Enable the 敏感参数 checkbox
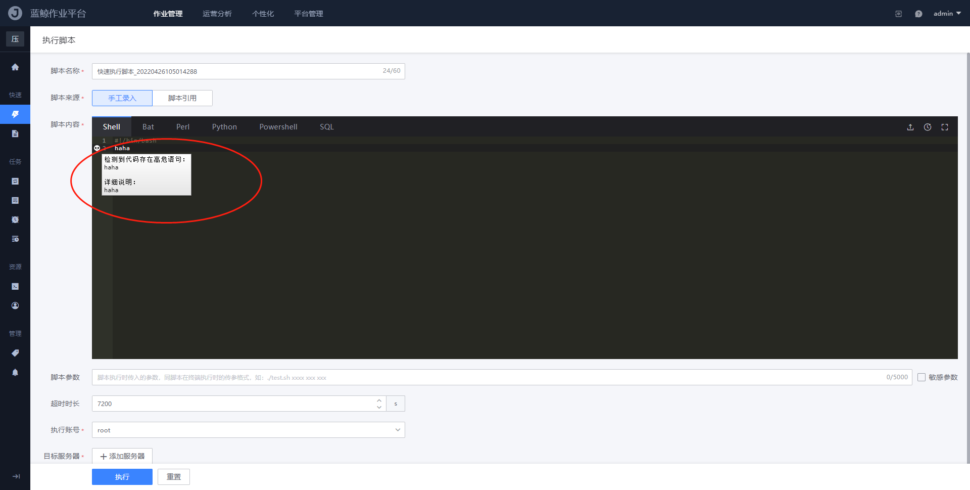 pos(922,377)
